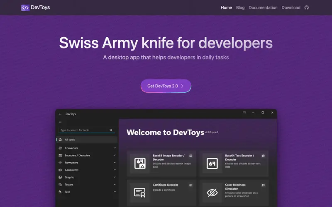Viewport: 332px width, 207px height.
Task: Minimize the DevToys app window
Action: pyautogui.click(x=253, y=113)
